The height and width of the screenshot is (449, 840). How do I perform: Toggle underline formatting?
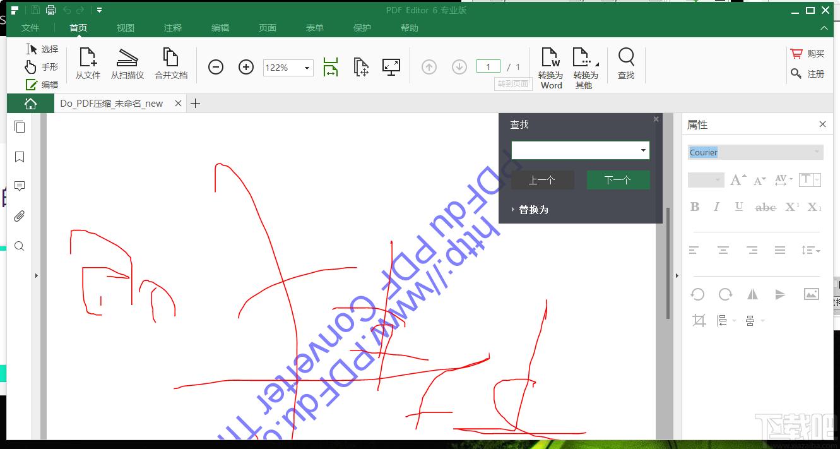pos(739,207)
